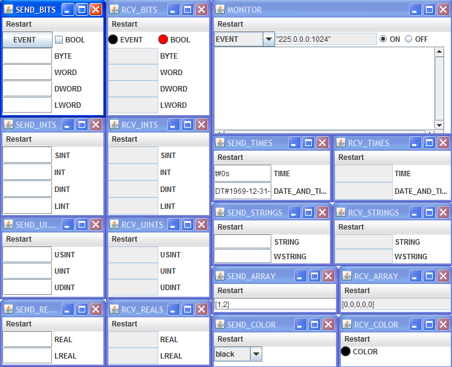Image resolution: width=452 pixels, height=367 pixels.
Task: Toggle the BOOL checkbox in SEND_BITS
Action: [x=59, y=39]
